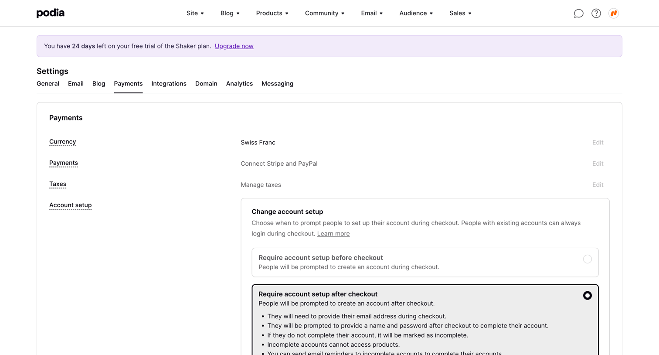Click the Account setup label
The image size is (659, 355).
(x=71, y=205)
